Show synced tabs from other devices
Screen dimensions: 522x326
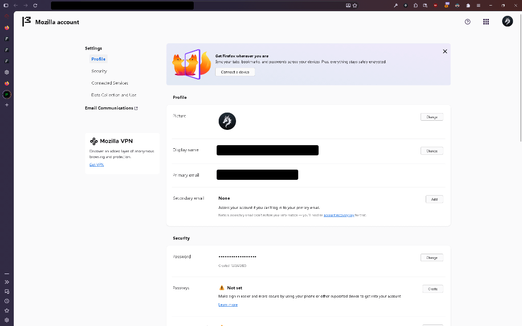coord(7,291)
